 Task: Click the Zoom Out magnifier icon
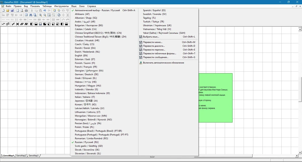tap(45, 15)
